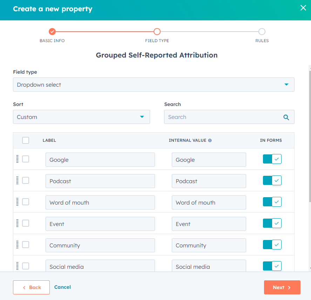The image size is (311, 300).
Task: Select the RULES step label
Action: (262, 40)
